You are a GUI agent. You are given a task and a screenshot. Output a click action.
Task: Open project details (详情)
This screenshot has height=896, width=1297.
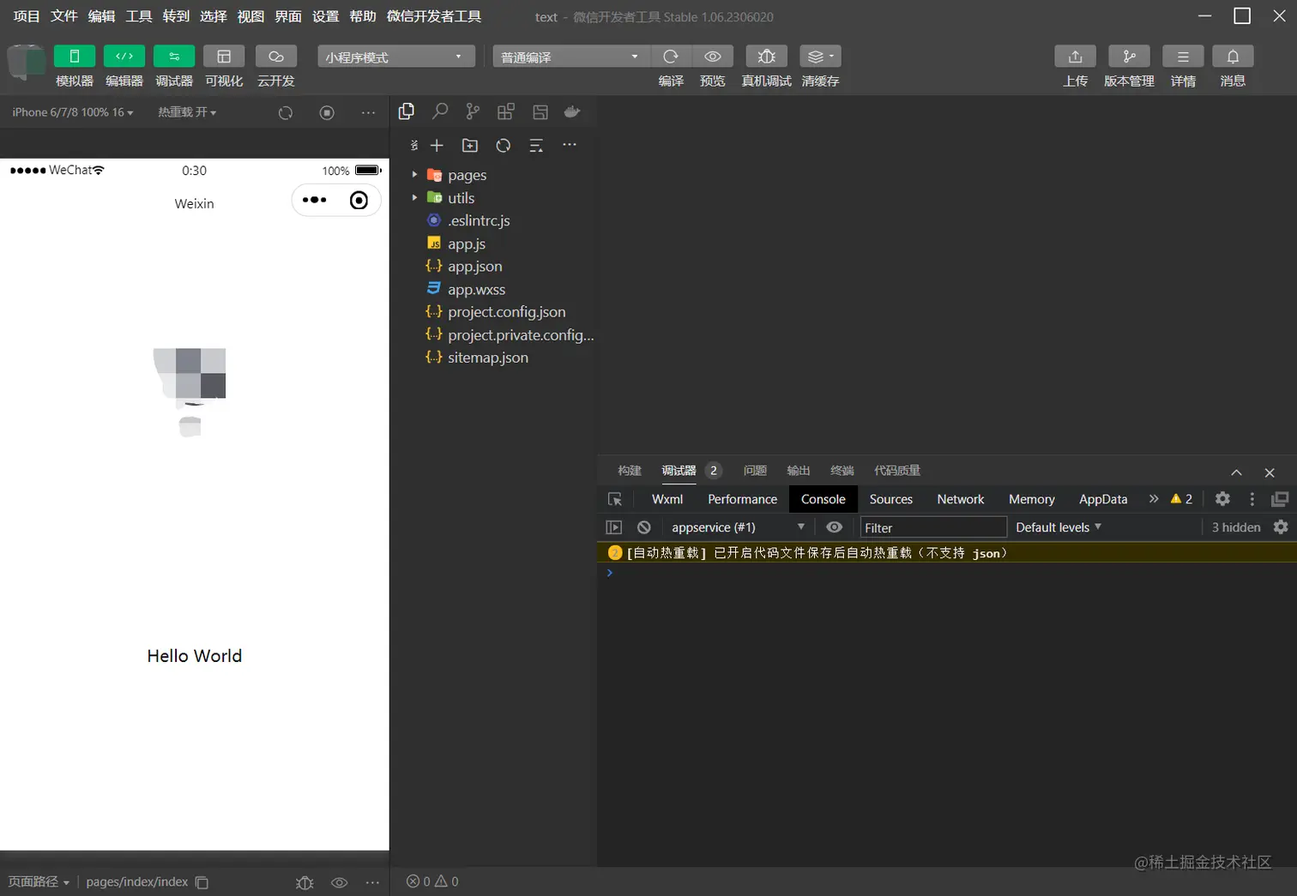tap(1183, 57)
